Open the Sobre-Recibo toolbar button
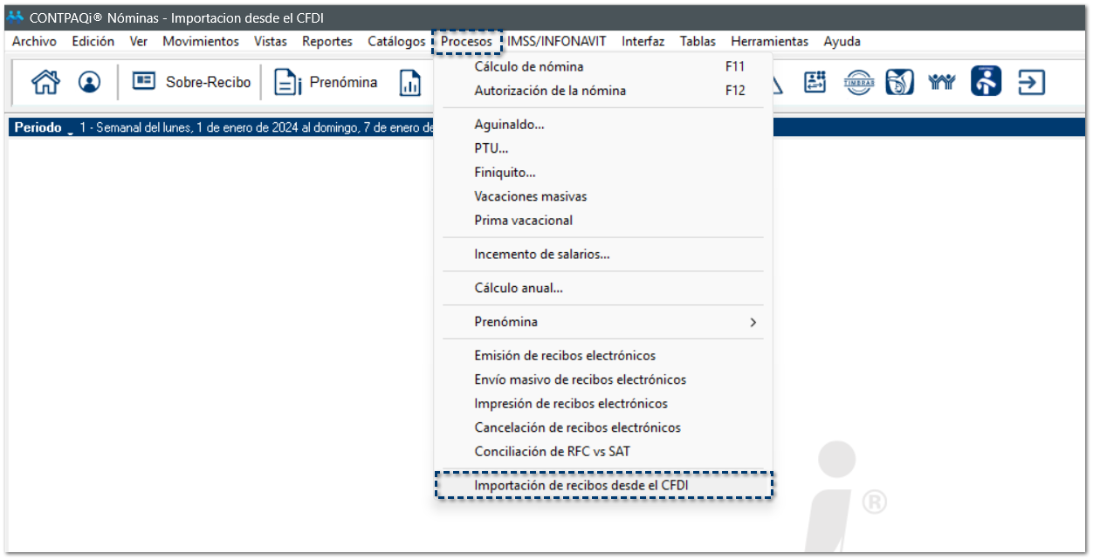Image resolution: width=1093 pixels, height=560 pixels. 191,82
